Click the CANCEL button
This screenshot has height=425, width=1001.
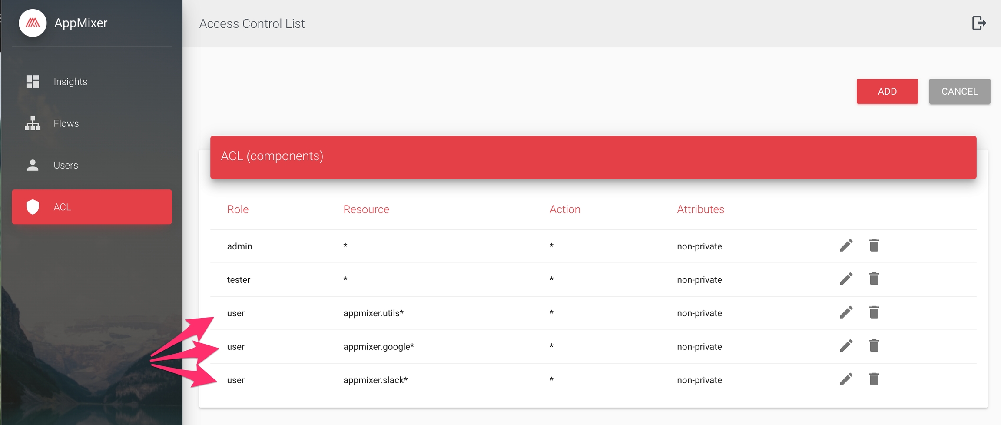click(959, 91)
